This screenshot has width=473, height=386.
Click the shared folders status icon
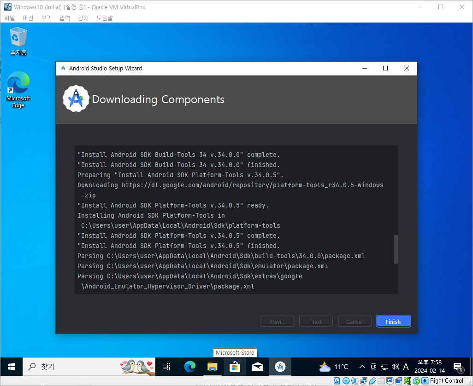[381, 381]
